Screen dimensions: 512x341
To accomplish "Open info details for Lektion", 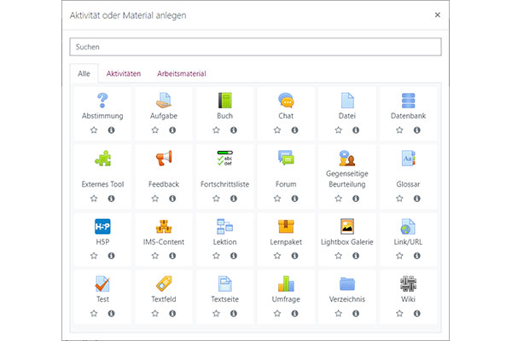I will [x=234, y=256].
